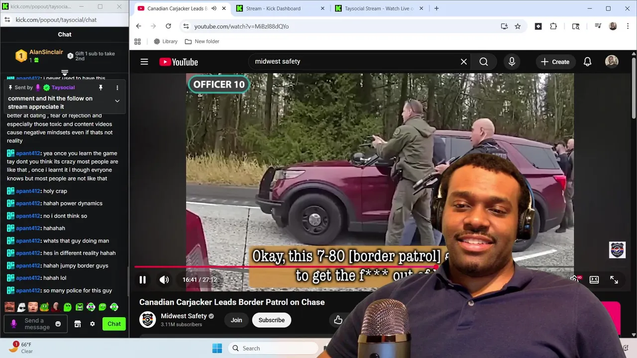Reload the YouTube page

[x=168, y=26]
